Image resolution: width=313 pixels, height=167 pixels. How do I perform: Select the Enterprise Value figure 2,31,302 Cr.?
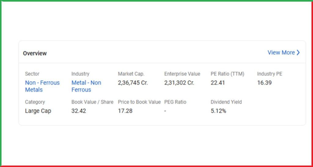179,83
